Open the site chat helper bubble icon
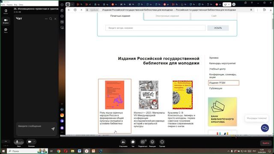Viewport: 274px width, 154px height. click(x=265, y=128)
